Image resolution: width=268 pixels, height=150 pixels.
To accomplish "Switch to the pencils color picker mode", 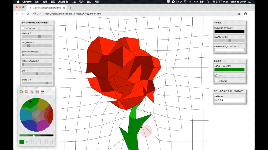I will click(x=42, y=92).
